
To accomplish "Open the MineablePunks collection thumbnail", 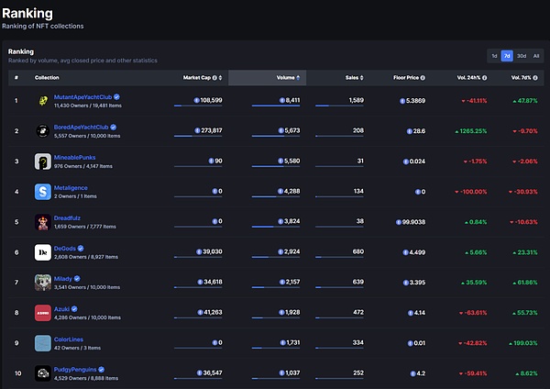I will [43, 161].
